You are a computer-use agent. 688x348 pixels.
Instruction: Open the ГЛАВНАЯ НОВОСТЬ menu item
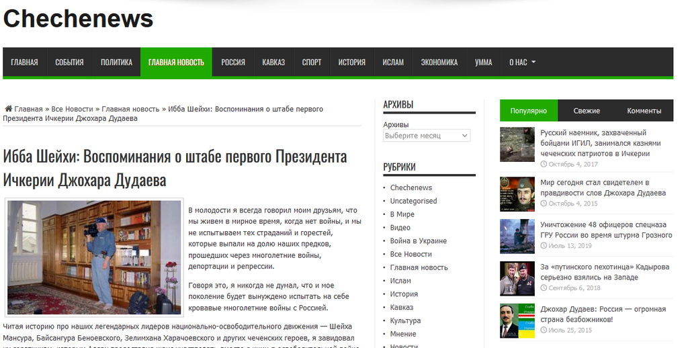coord(176,62)
